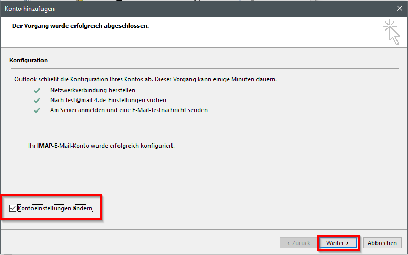Click the Outlook configuration description sentence
The height and width of the screenshot is (255, 408).
coord(145,79)
